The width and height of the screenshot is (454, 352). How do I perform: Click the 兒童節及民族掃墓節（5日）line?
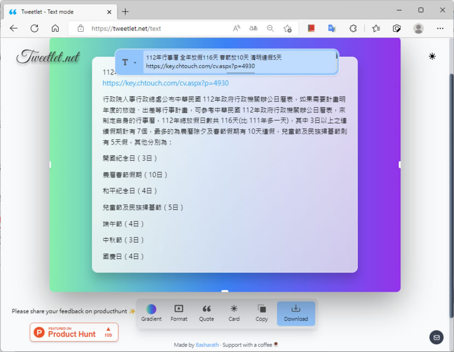click(x=143, y=207)
